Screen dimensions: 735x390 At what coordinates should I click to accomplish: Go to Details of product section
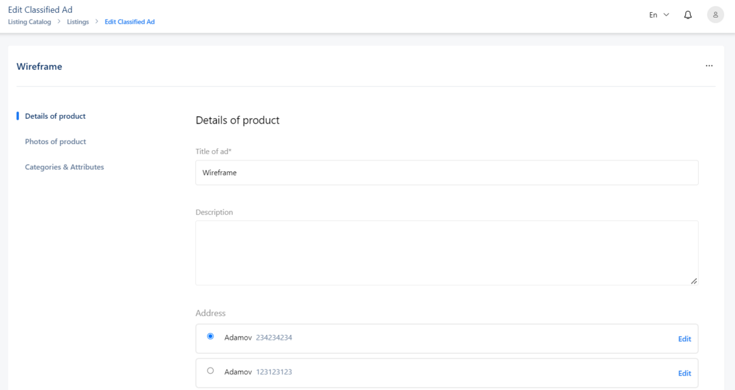point(55,116)
